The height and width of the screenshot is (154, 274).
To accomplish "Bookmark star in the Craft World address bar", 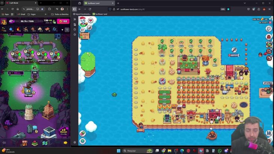I will pos(42,9).
